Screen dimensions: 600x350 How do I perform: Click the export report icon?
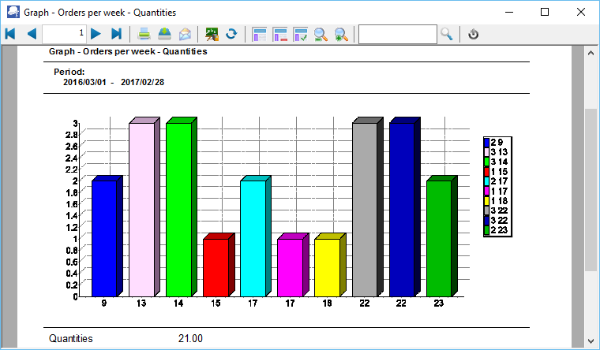click(164, 34)
